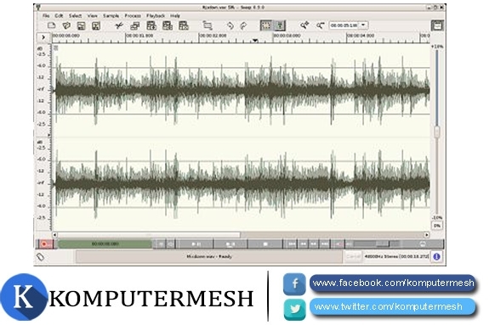This screenshot has width=495, height=325.
Task: Click the Facebook logo icon
Action: (294, 283)
